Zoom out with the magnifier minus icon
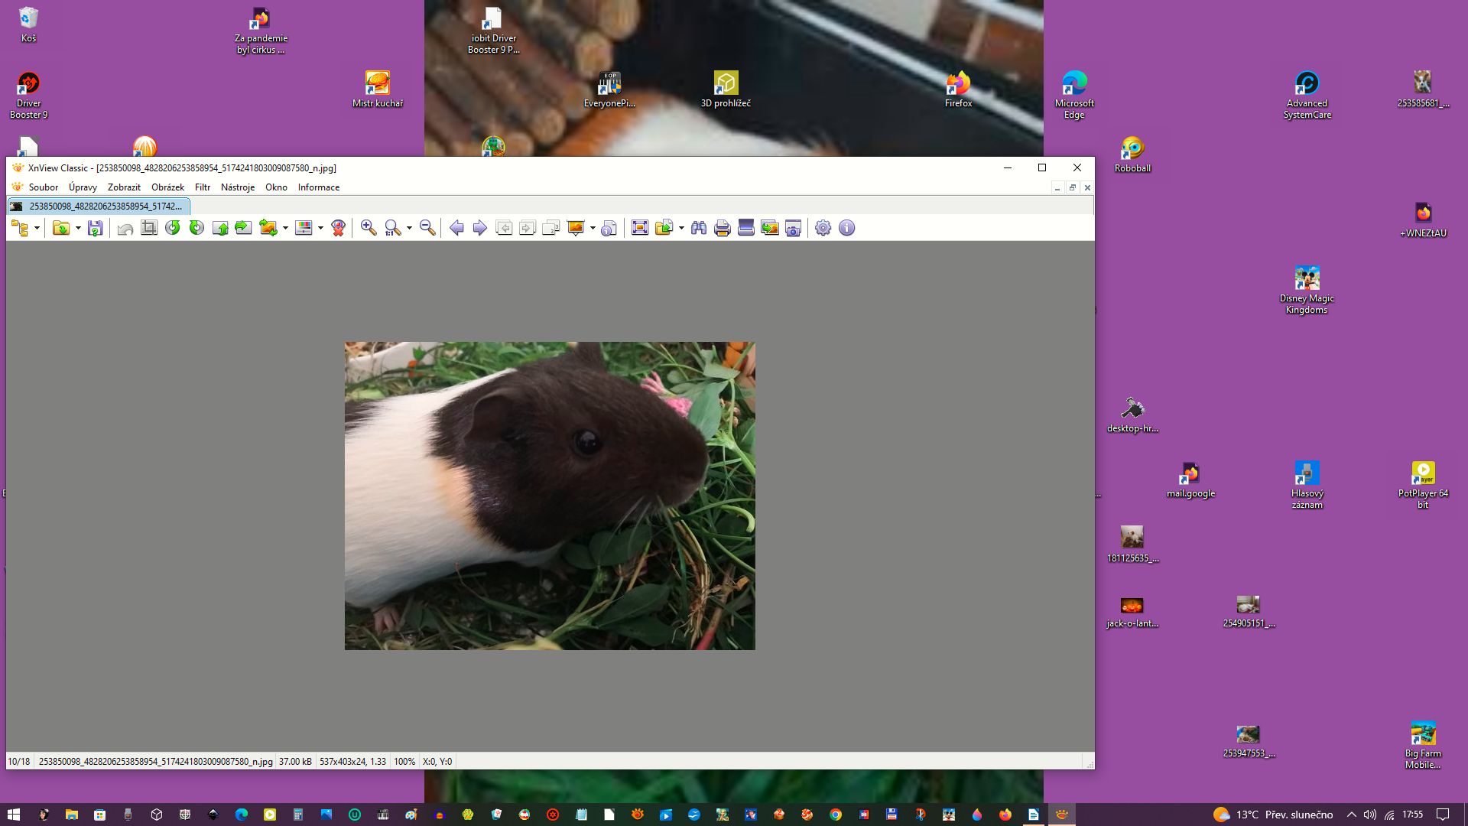 [427, 228]
